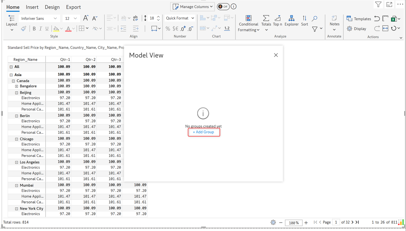Open the Inforiver Sans font dropdown
The width and height of the screenshot is (406, 231).
point(39,18)
